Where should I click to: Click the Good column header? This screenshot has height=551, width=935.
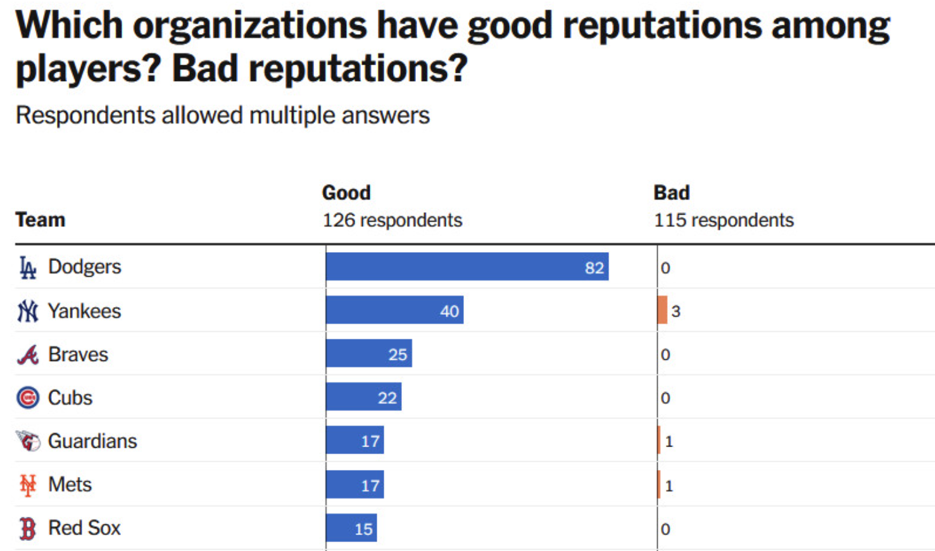(x=346, y=193)
